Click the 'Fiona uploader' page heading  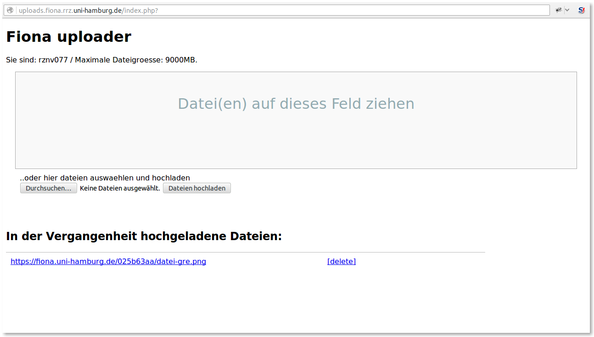[69, 37]
